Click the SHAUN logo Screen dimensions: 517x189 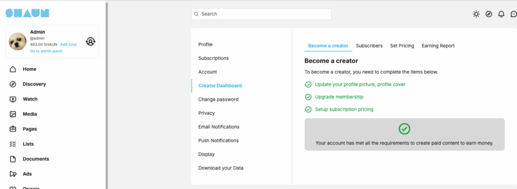pyautogui.click(x=27, y=13)
